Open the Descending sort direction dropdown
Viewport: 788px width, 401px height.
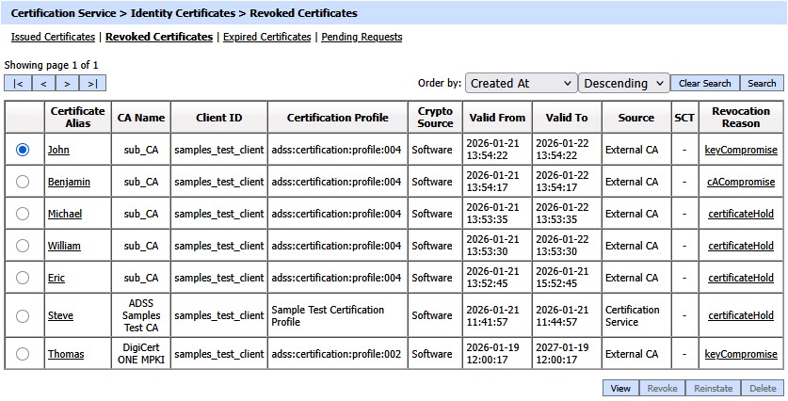(x=623, y=83)
